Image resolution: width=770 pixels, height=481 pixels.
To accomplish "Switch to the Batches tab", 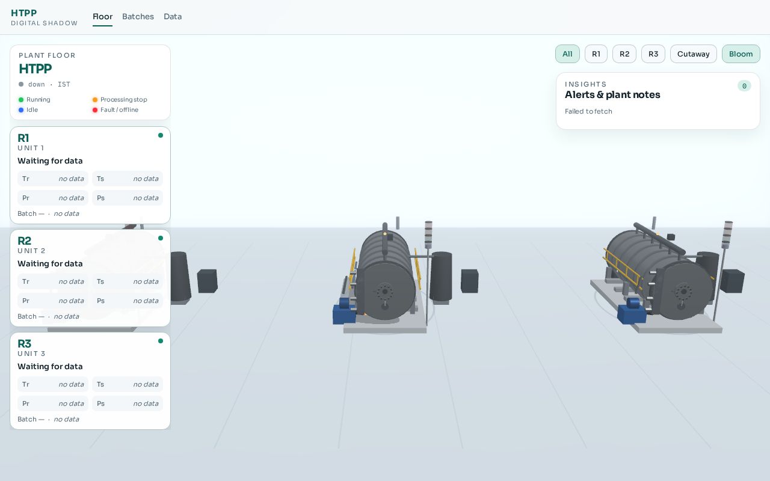I will point(138,17).
